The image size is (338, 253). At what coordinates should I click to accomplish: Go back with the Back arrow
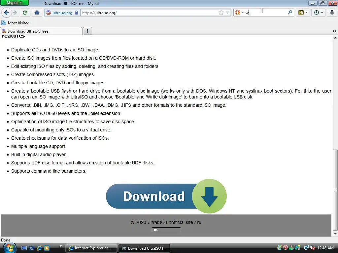coord(7,13)
